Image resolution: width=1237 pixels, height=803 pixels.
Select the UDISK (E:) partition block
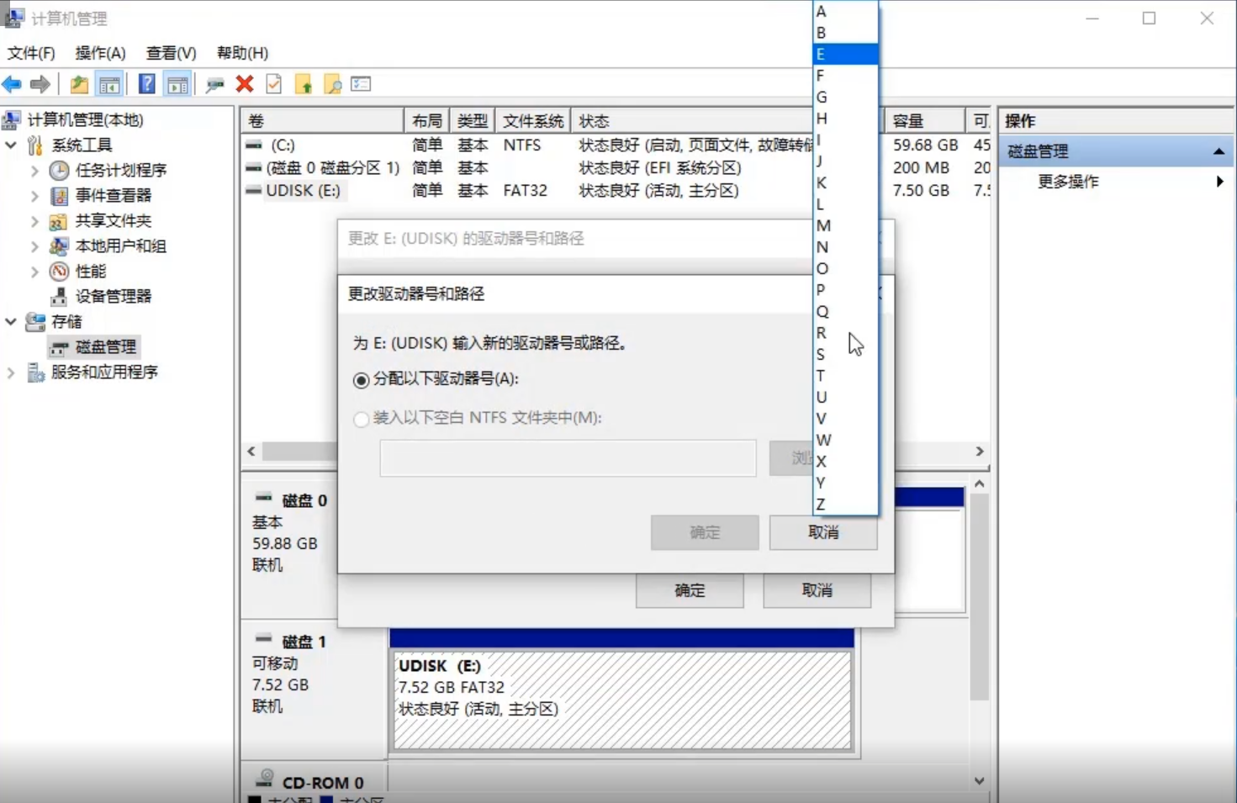point(622,700)
